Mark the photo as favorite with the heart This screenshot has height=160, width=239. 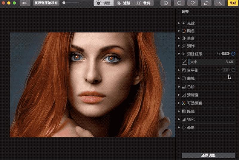(x=193, y=3)
